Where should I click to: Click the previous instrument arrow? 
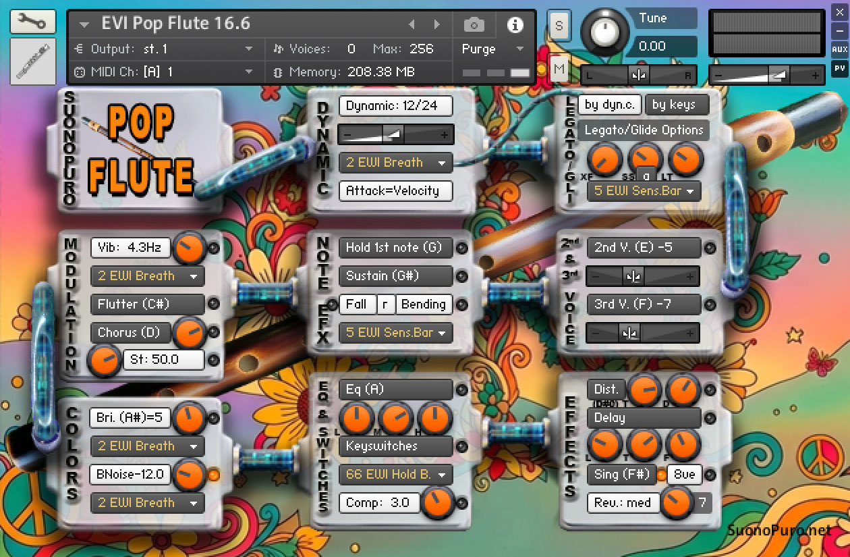point(412,23)
